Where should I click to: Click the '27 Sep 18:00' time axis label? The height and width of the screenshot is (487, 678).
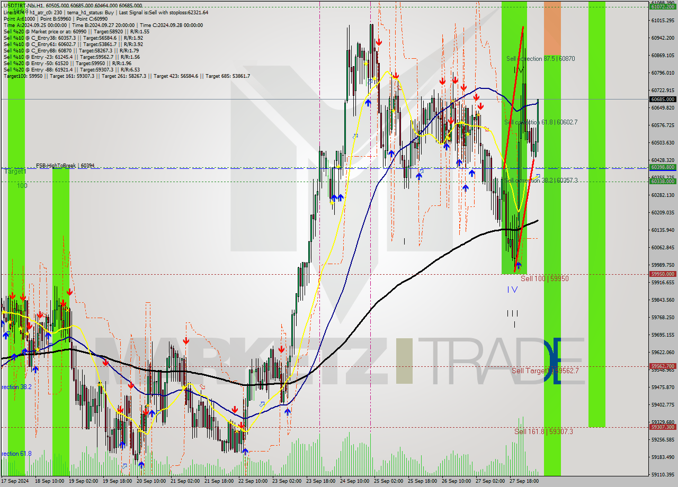(524, 482)
